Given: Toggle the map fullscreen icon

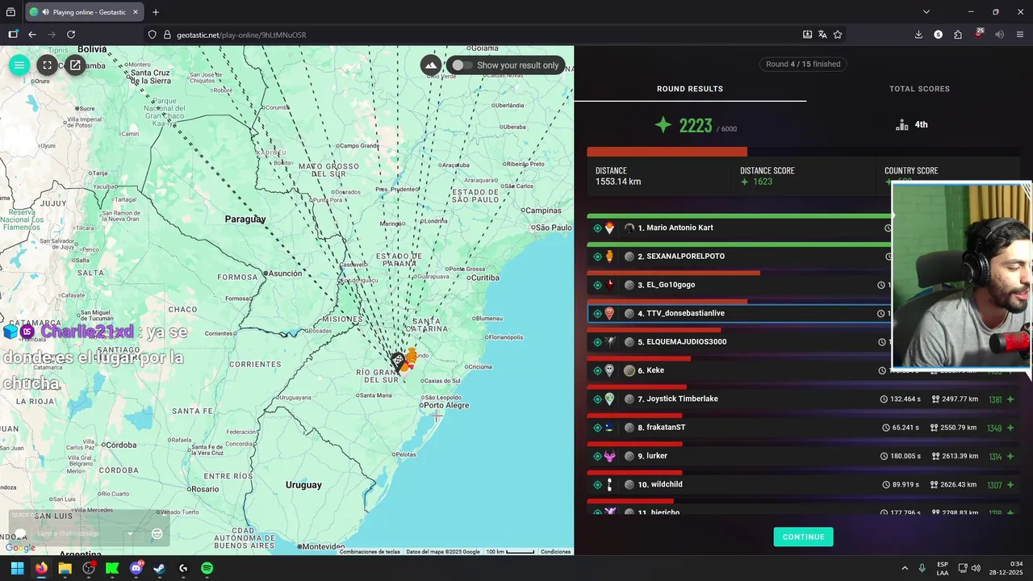Looking at the screenshot, I should pos(48,65).
